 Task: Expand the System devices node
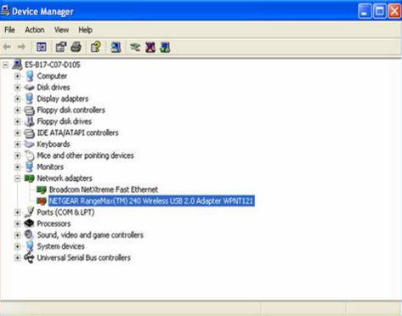(x=17, y=246)
